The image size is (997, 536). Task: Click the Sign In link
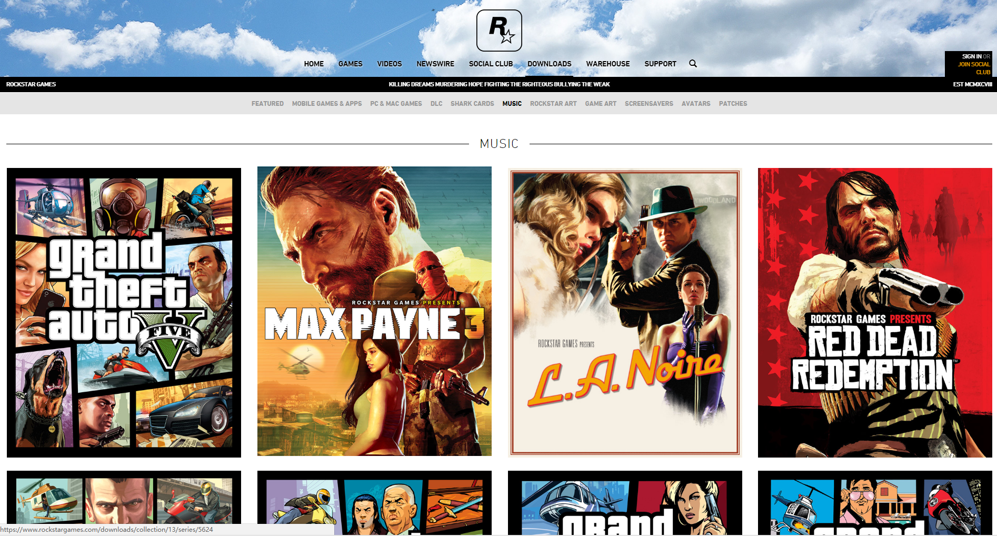pyautogui.click(x=972, y=56)
